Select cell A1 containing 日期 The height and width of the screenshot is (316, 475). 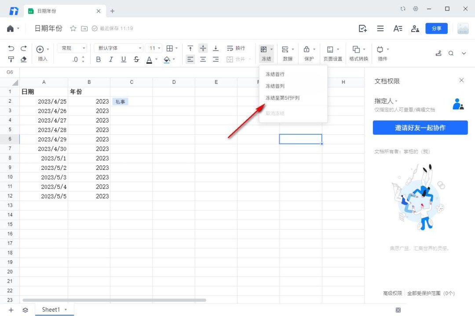tap(44, 92)
